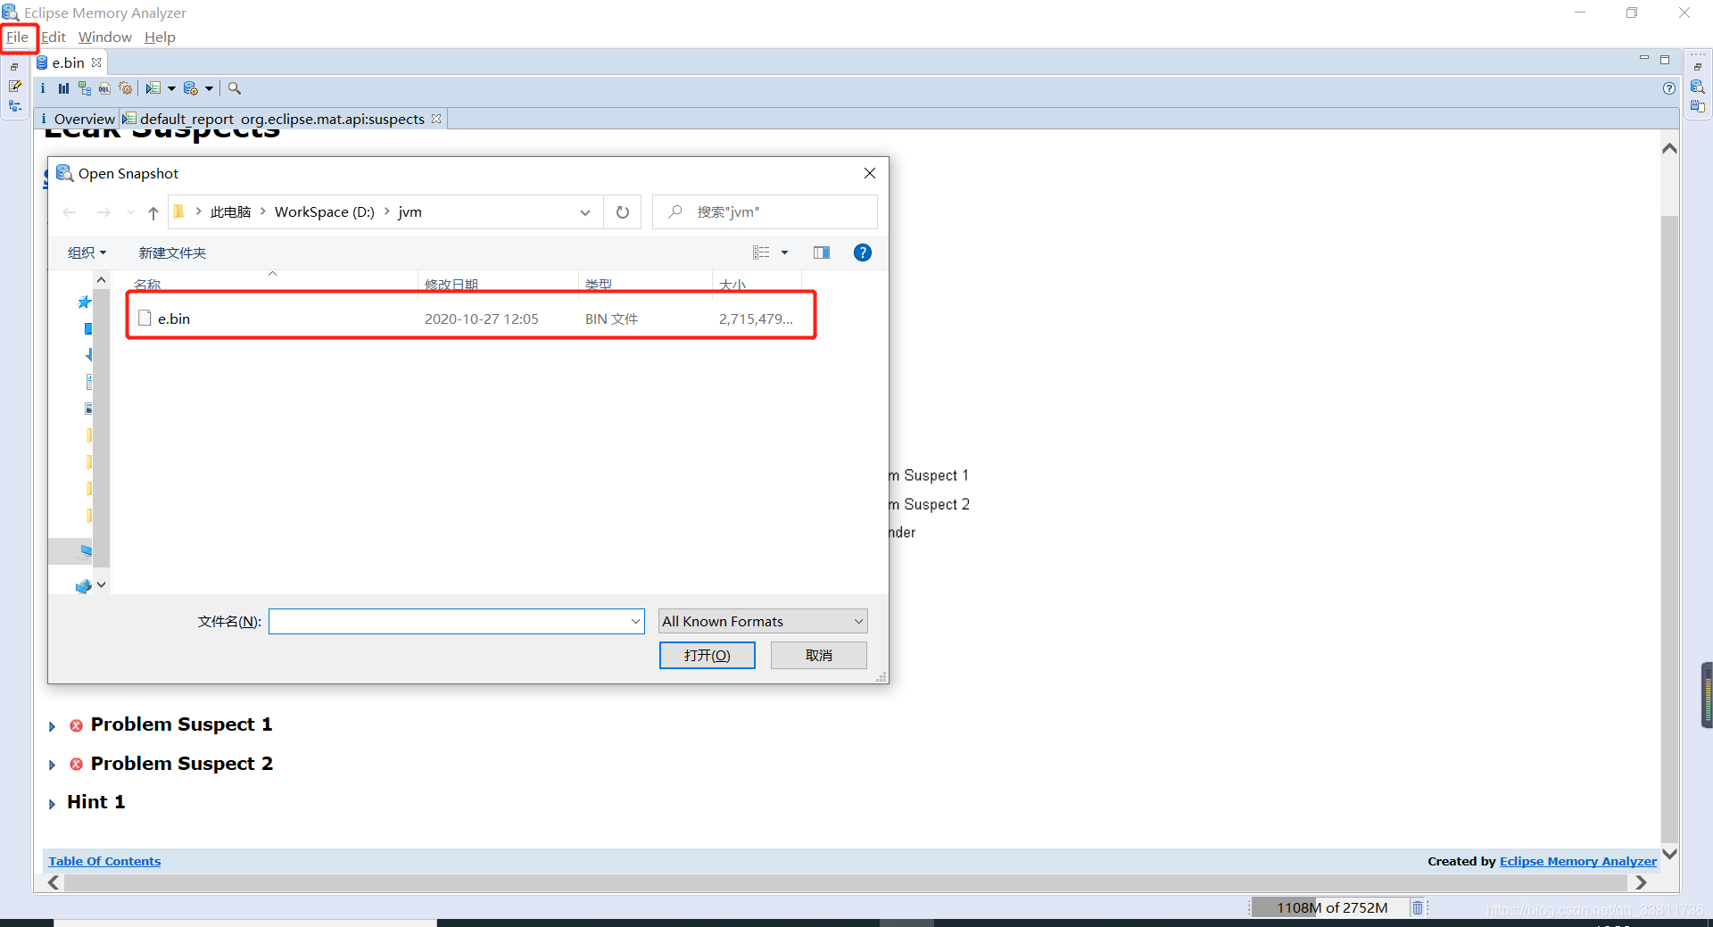Open the Dominator Tree toolbar icon
The image size is (1713, 927).
coord(84,88)
